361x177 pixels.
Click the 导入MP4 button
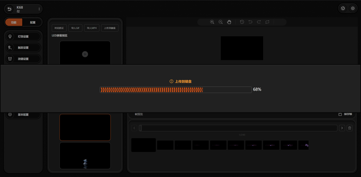pos(92,28)
